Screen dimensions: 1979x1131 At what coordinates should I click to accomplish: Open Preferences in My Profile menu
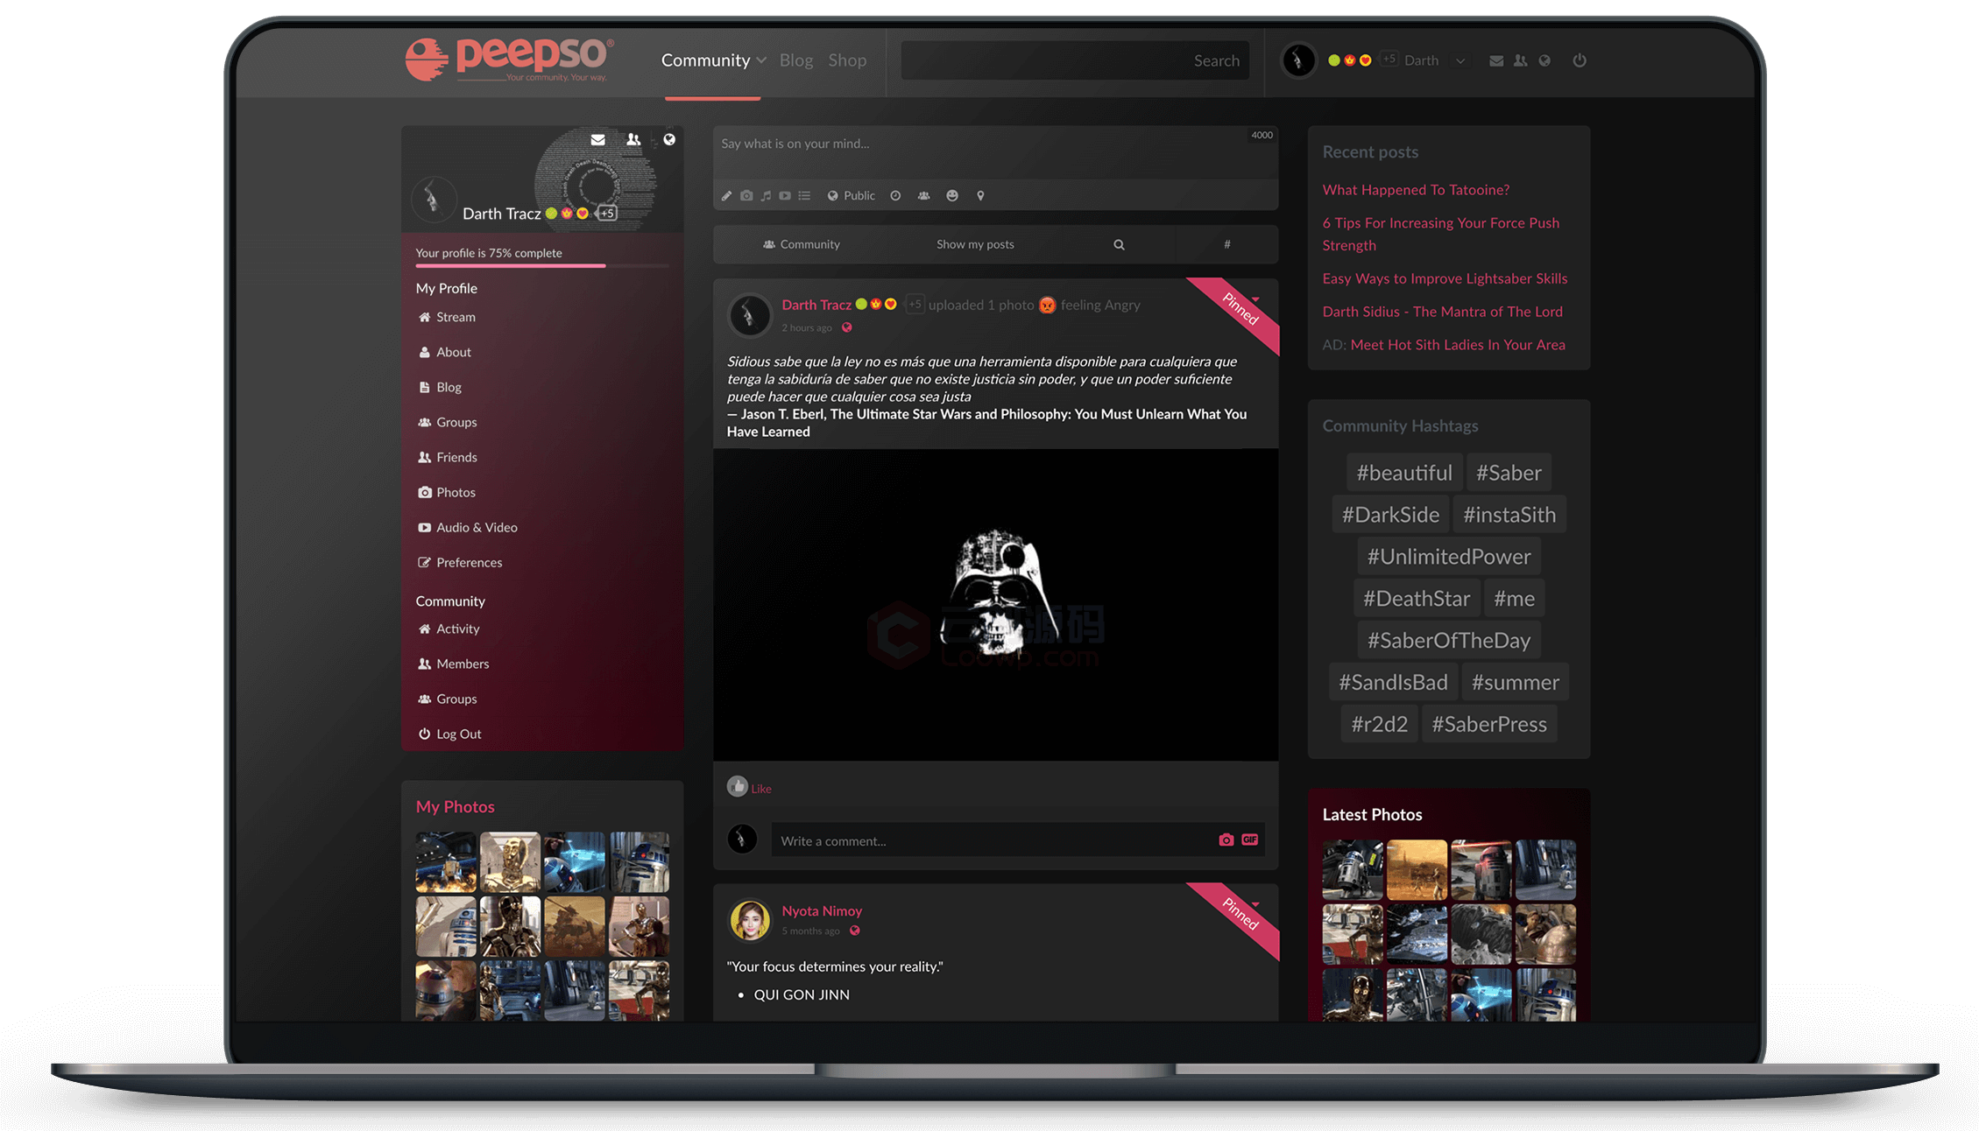coord(460,562)
